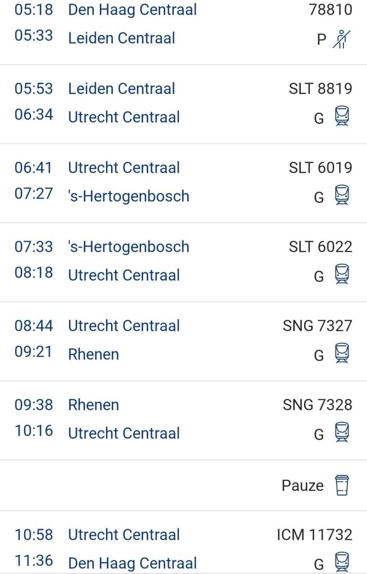Select train number SLT 6022
367x574 pixels.
[x=320, y=247]
